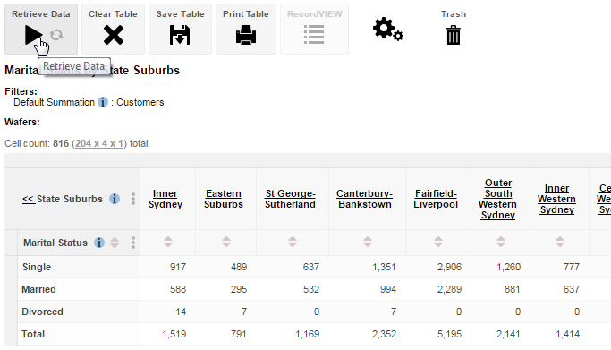This screenshot has width=611, height=350.
Task: Click the 204 x 4 x 1 cell count link
Action: [x=99, y=143]
